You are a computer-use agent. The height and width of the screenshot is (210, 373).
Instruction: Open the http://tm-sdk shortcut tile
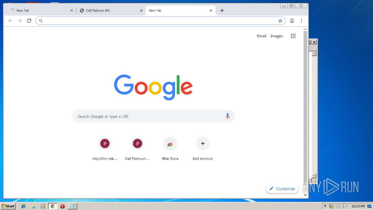pos(105,149)
